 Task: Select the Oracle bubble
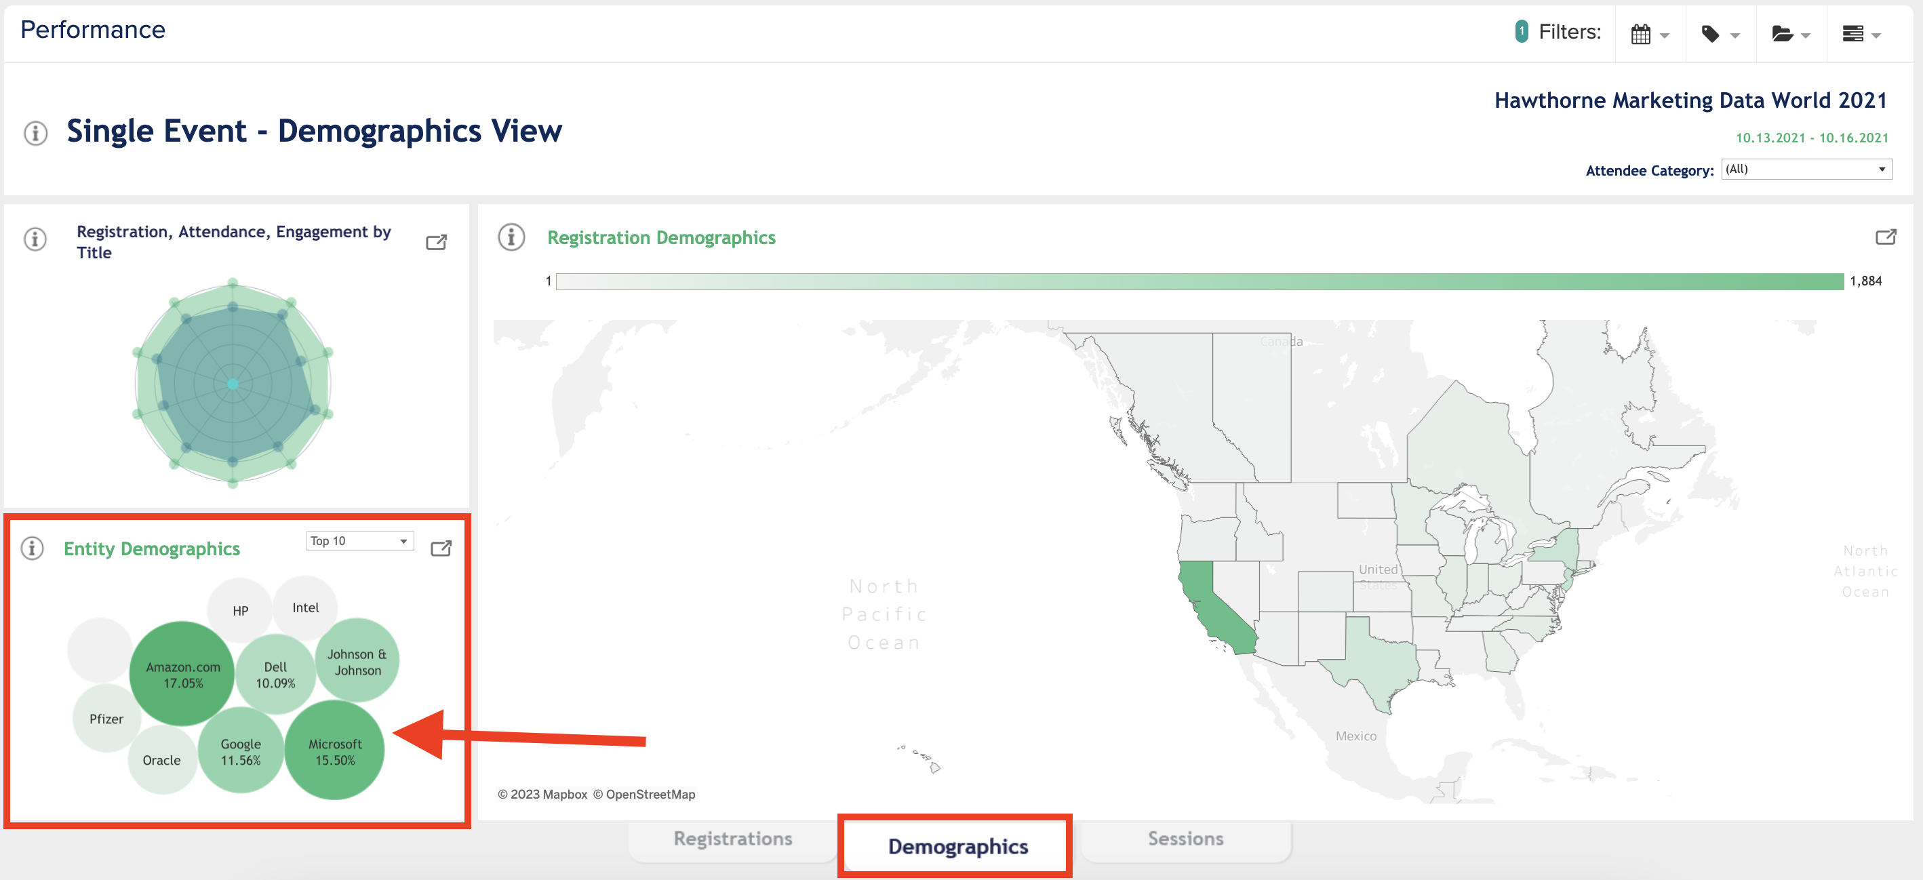coord(162,760)
